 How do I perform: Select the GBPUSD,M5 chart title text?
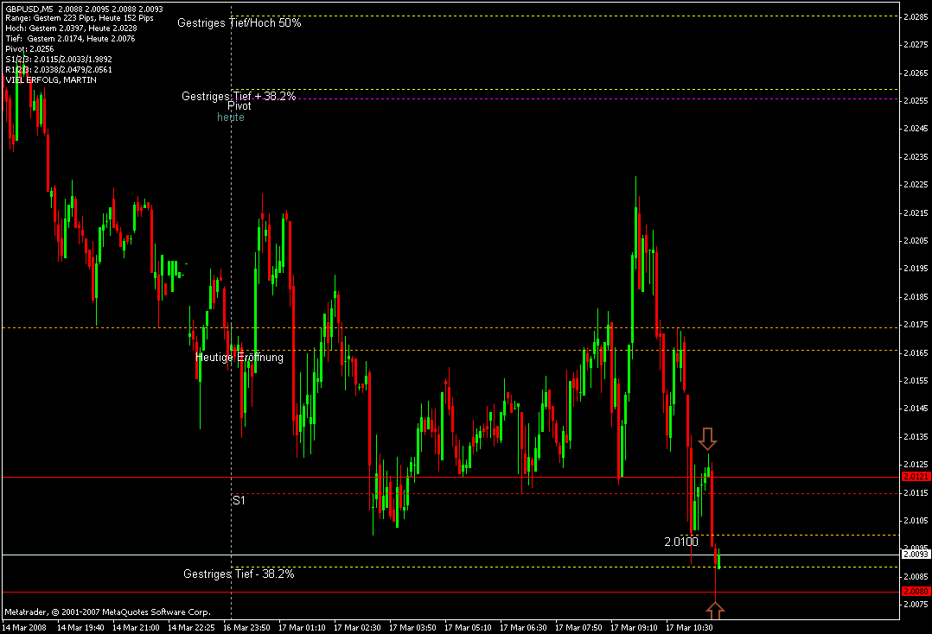(x=29, y=9)
